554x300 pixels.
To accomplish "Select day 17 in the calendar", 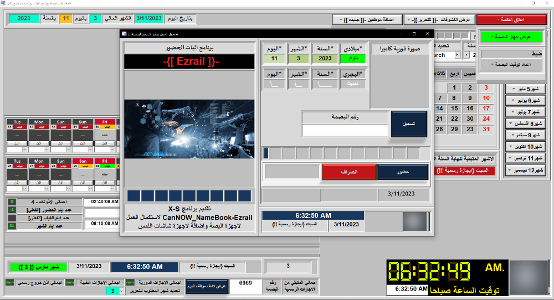I will point(486,108).
